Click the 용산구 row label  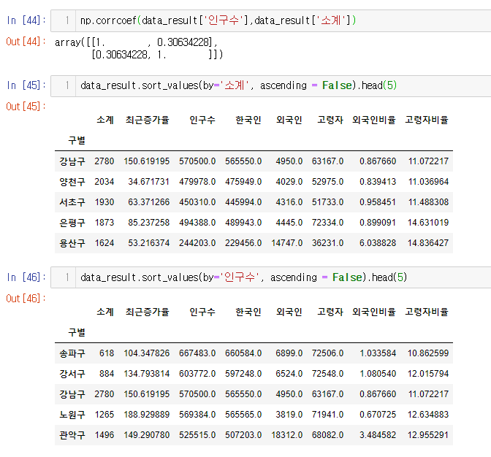tap(72, 243)
